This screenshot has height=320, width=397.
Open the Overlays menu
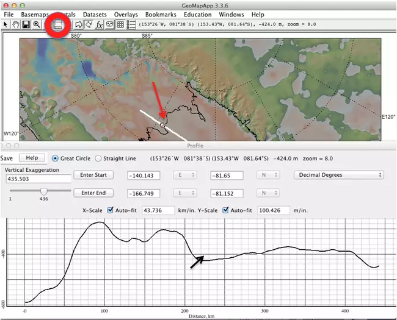[125, 14]
